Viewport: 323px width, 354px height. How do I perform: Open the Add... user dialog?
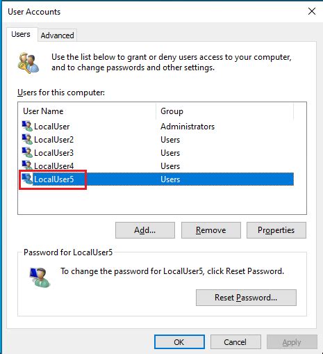click(x=145, y=230)
